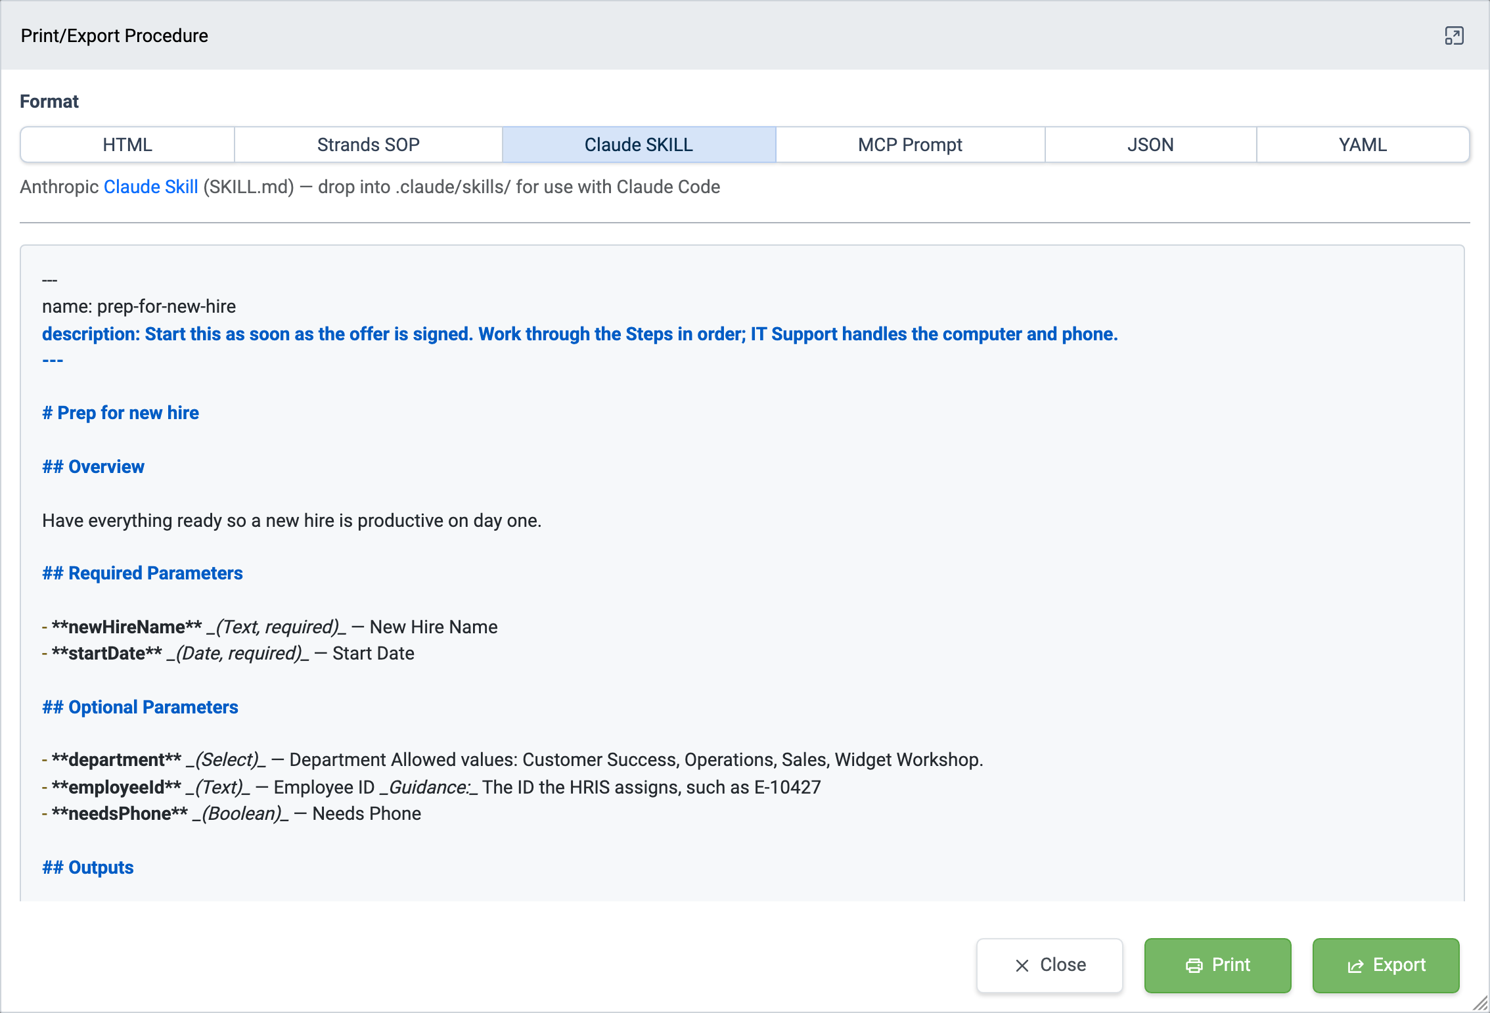Click the '## Required Parameters' heading text
1490x1013 pixels.
[x=143, y=573]
